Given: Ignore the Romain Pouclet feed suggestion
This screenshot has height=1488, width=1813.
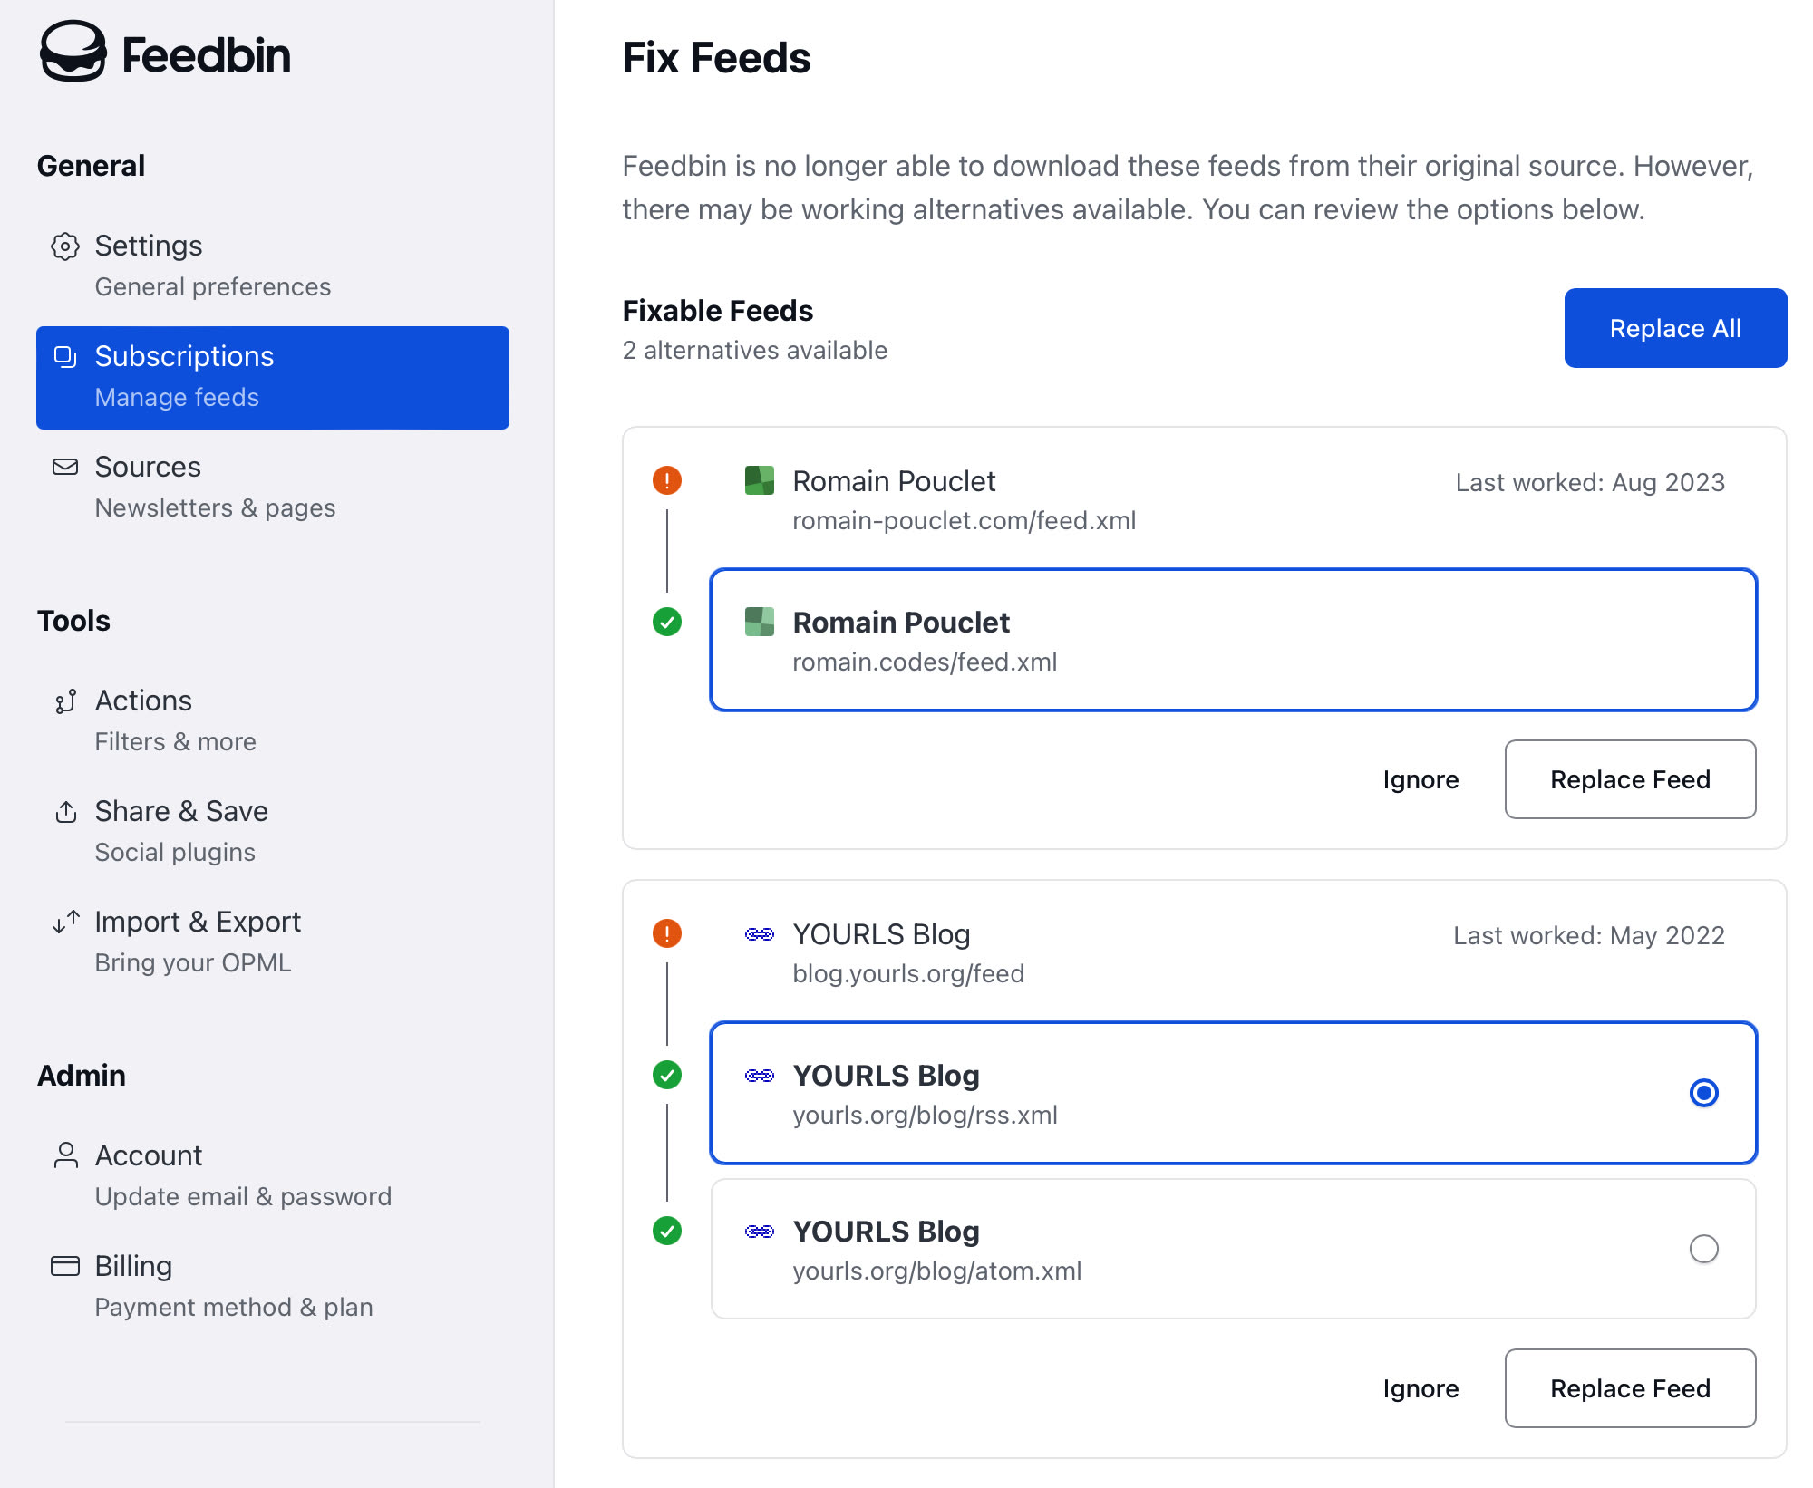Looking at the screenshot, I should [x=1420, y=779].
